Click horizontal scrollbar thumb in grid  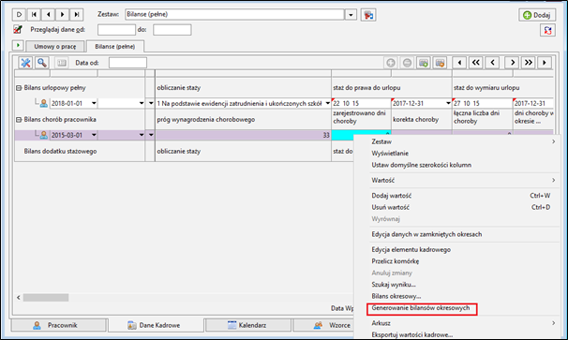click(x=46, y=298)
